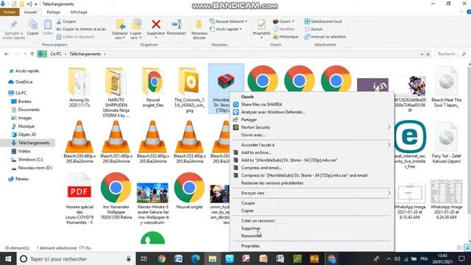Open the Copier vers dropdown
471x265 pixels.
136,29
